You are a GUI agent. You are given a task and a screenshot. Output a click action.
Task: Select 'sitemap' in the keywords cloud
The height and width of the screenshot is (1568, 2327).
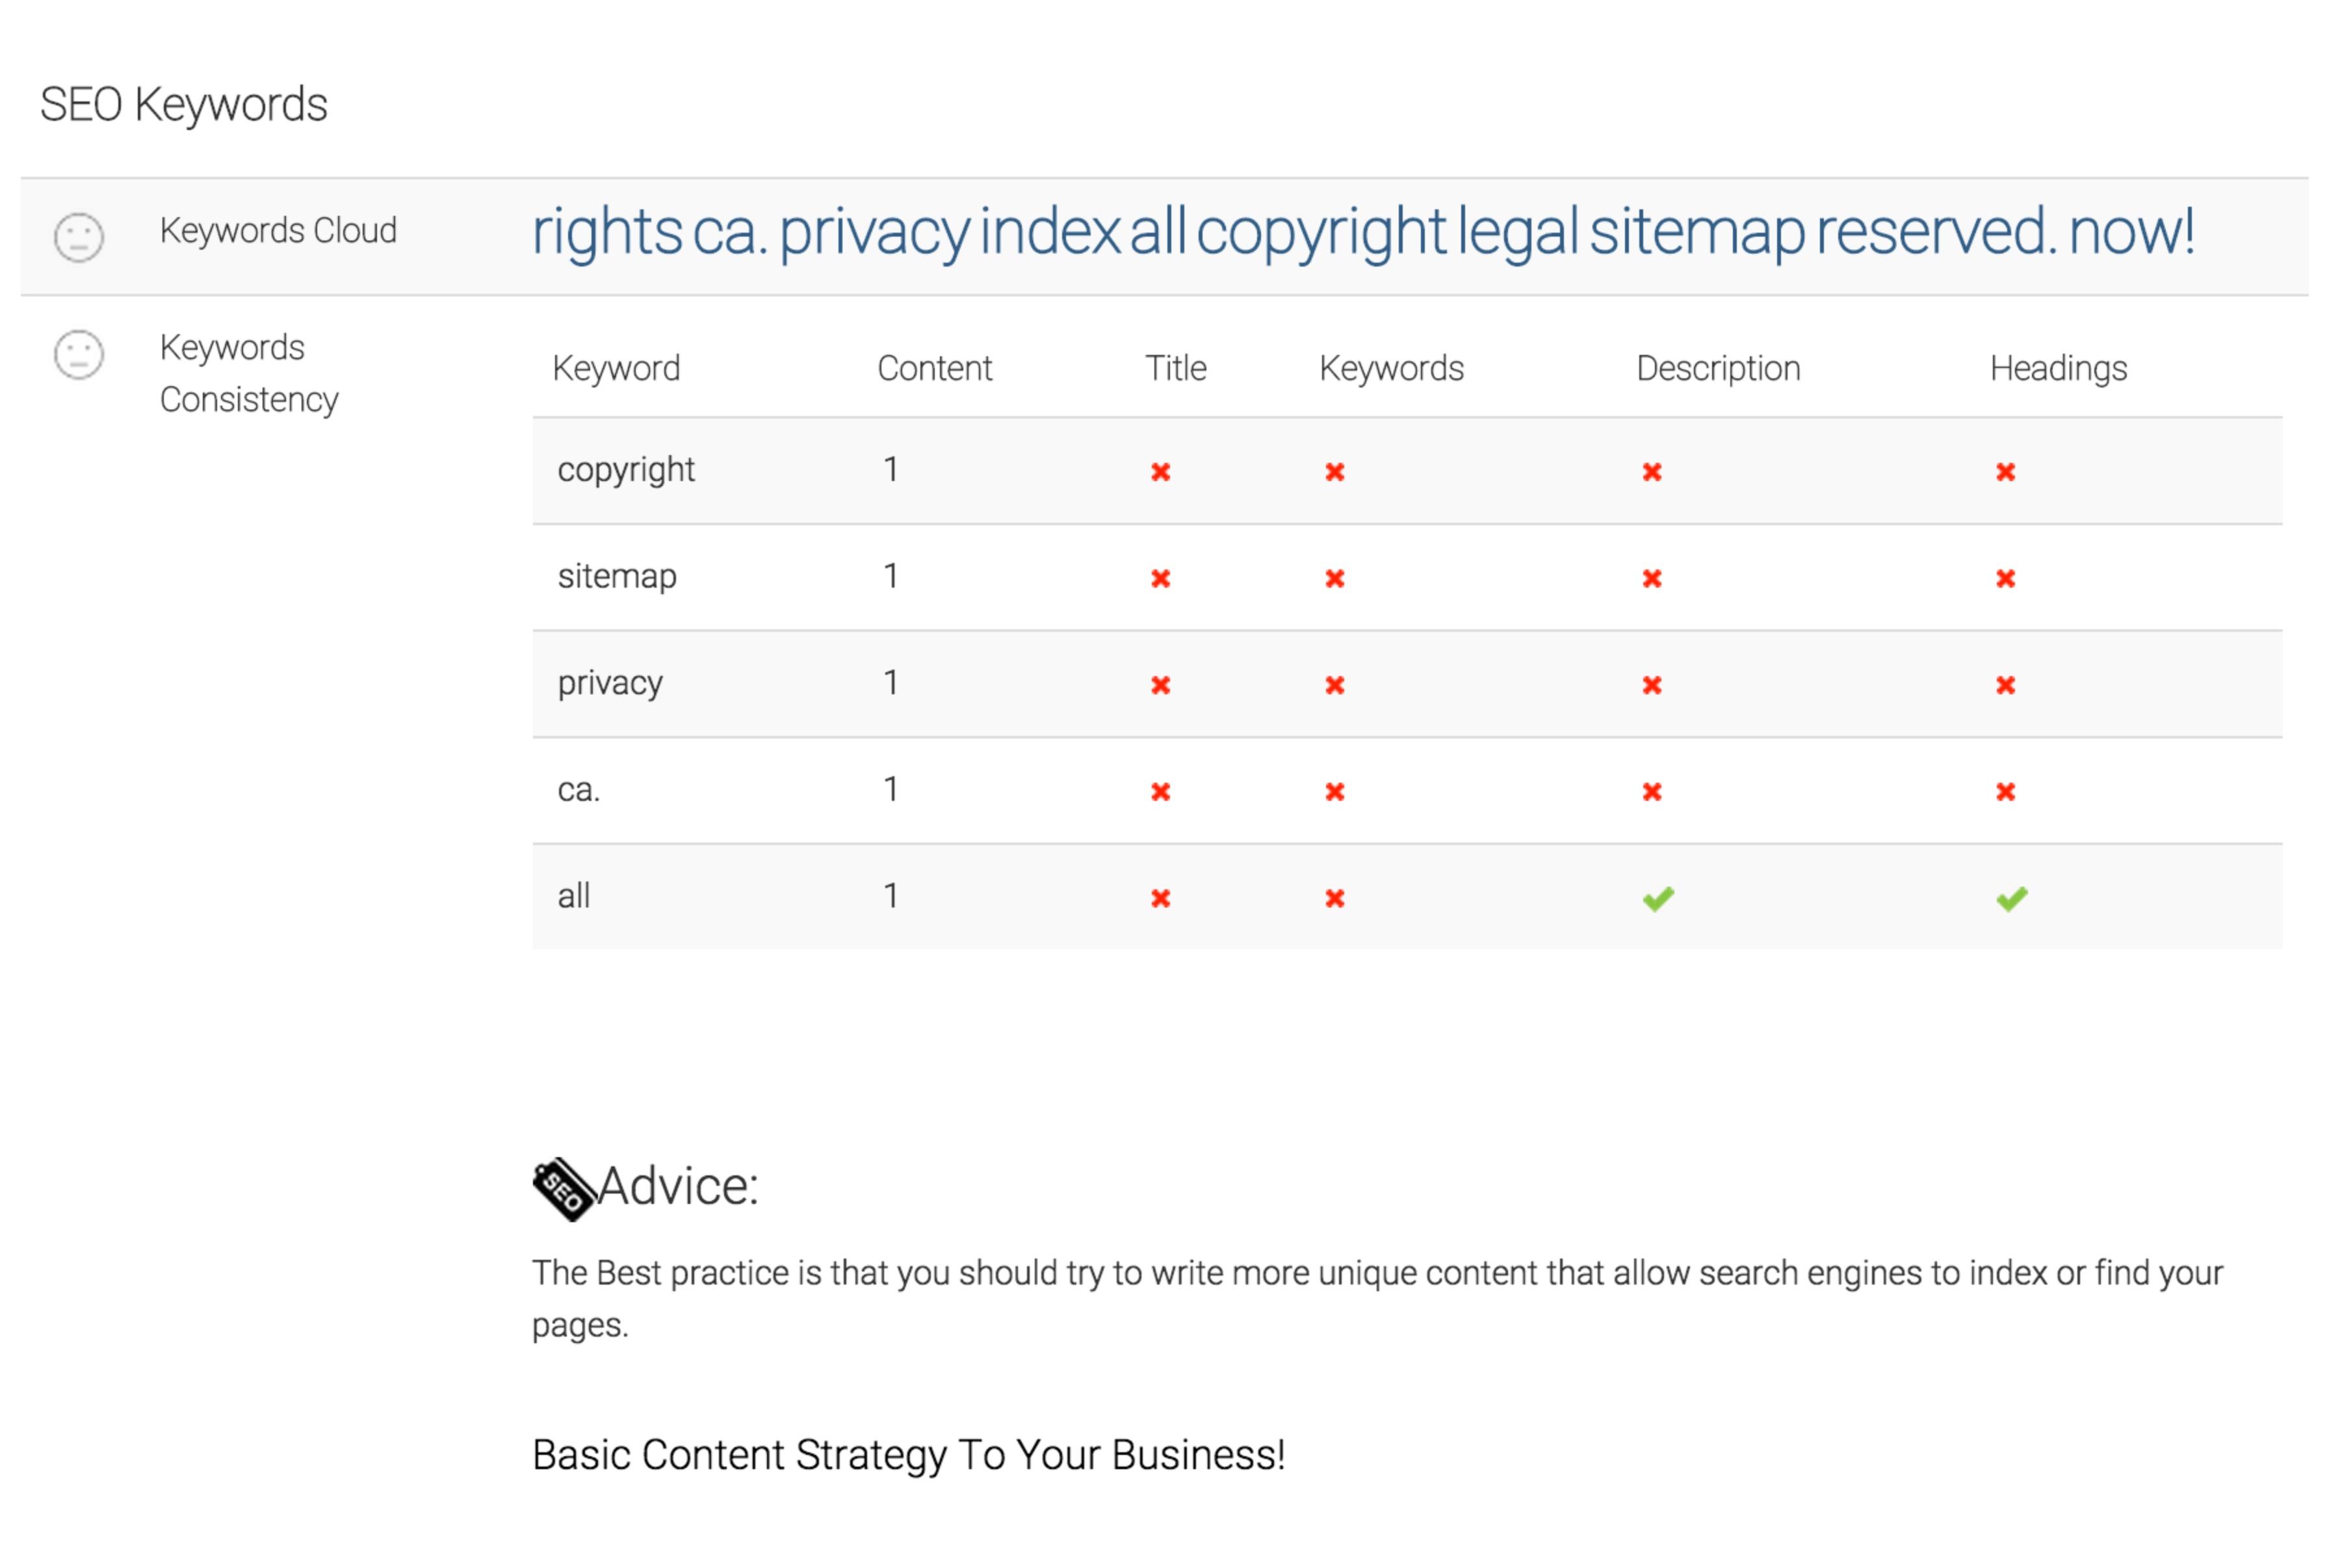(x=1697, y=233)
